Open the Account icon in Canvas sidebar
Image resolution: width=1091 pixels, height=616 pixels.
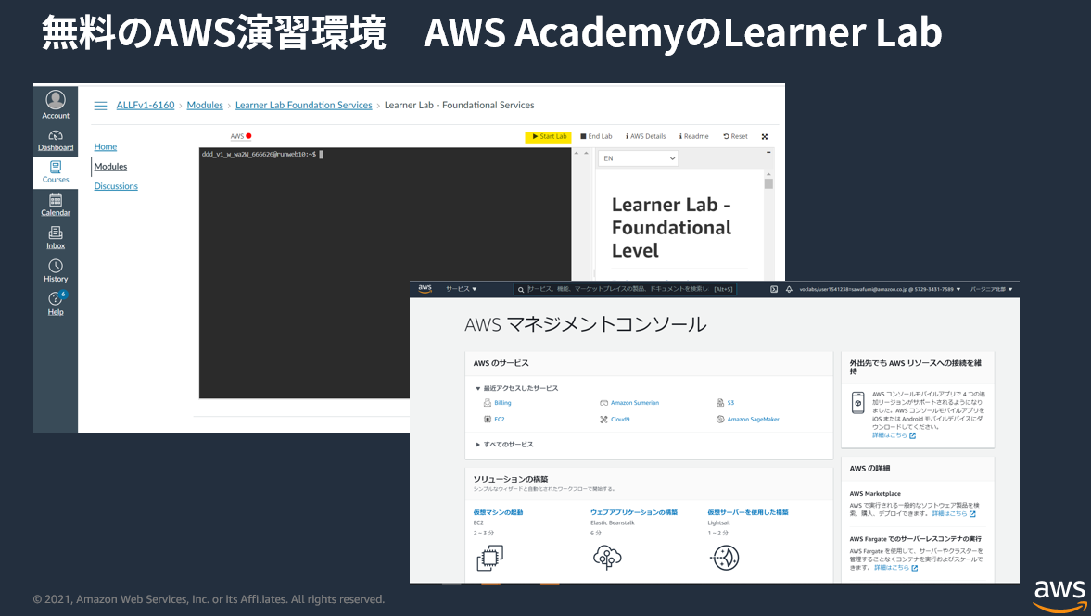[x=56, y=105]
